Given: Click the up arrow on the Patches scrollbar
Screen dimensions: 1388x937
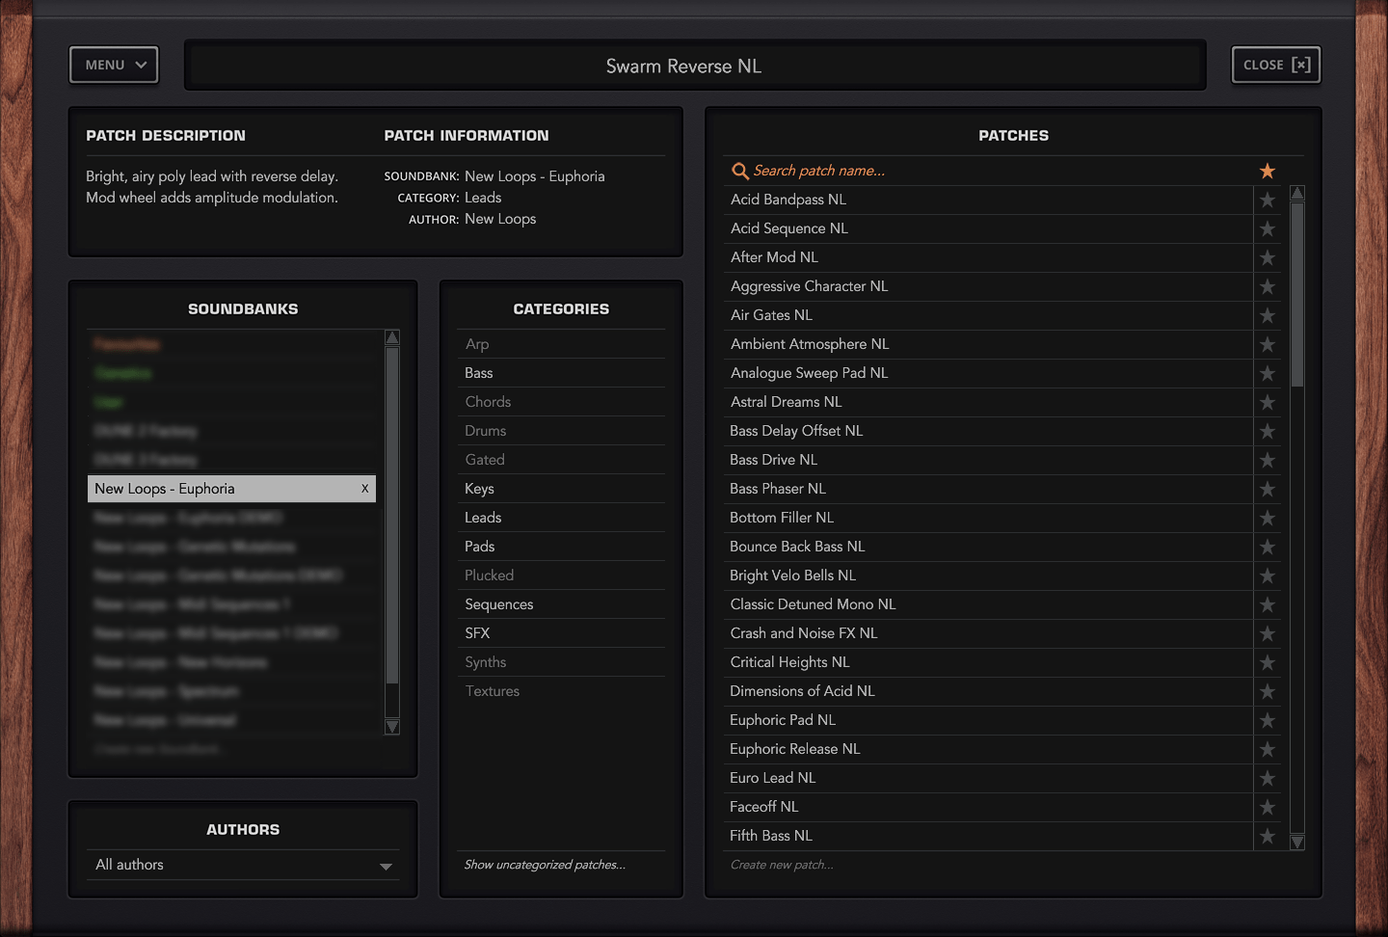Looking at the screenshot, I should coord(1297,192).
